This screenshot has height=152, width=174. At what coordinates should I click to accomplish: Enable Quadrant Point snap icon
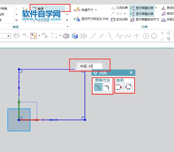pyautogui.click(x=154, y=36)
